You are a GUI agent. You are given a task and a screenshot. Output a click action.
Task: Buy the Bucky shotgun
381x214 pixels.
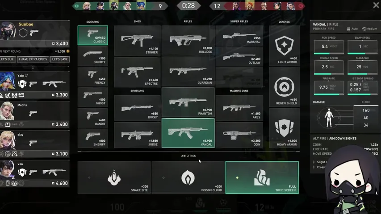[137, 108]
